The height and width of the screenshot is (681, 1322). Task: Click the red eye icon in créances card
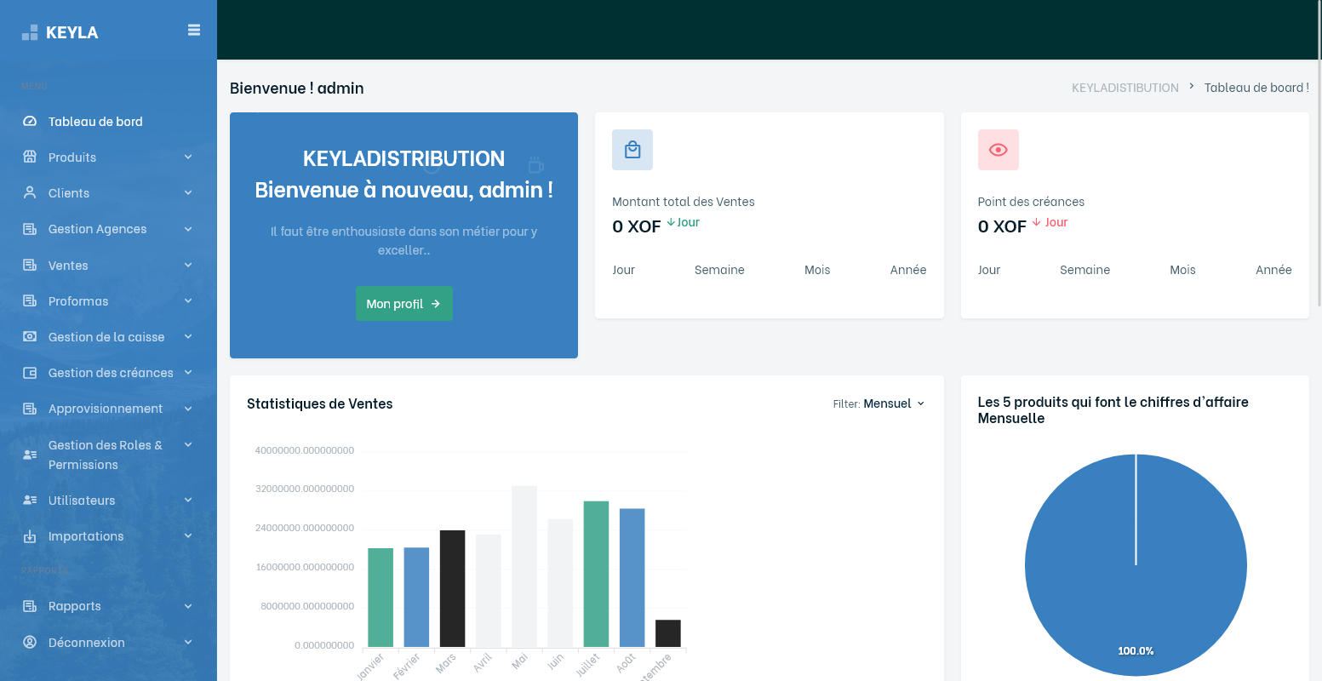[999, 150]
